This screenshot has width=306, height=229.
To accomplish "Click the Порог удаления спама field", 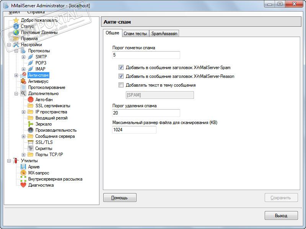I will tap(146, 113).
